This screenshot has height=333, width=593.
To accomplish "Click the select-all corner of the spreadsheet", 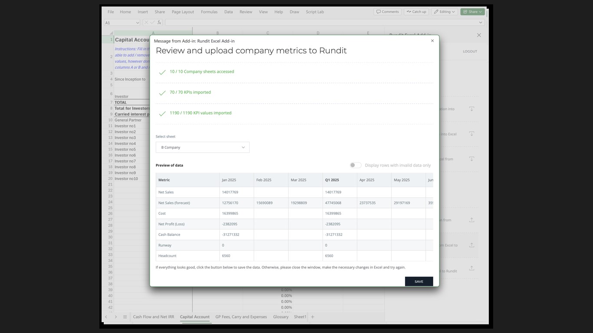I will coord(111,33).
